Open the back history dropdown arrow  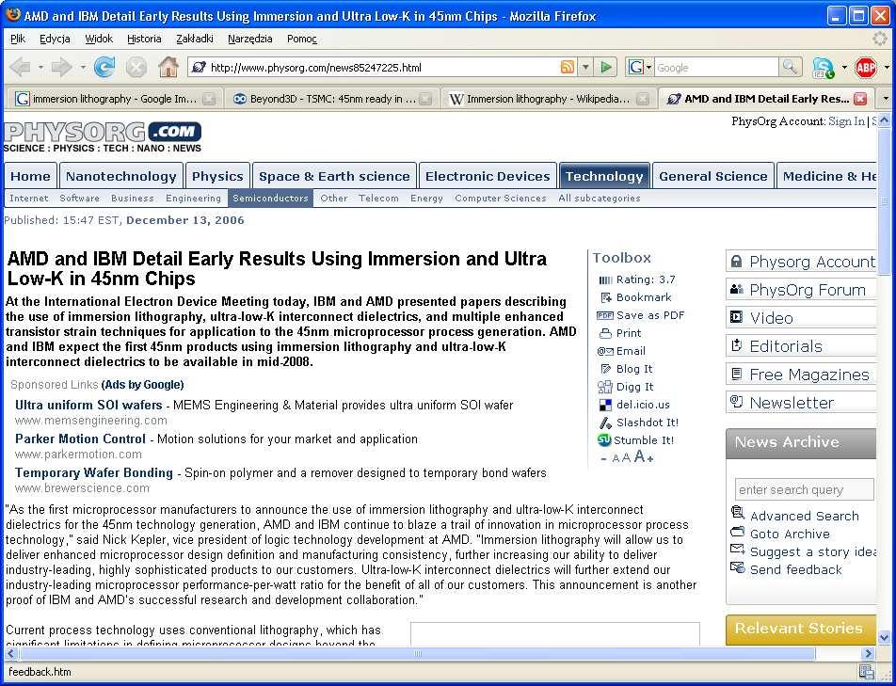pos(40,68)
